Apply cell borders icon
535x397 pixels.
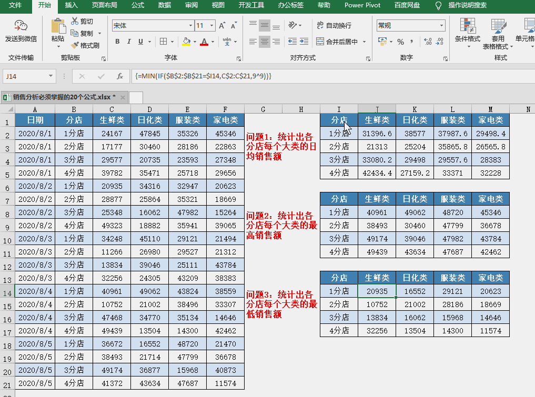pos(164,42)
